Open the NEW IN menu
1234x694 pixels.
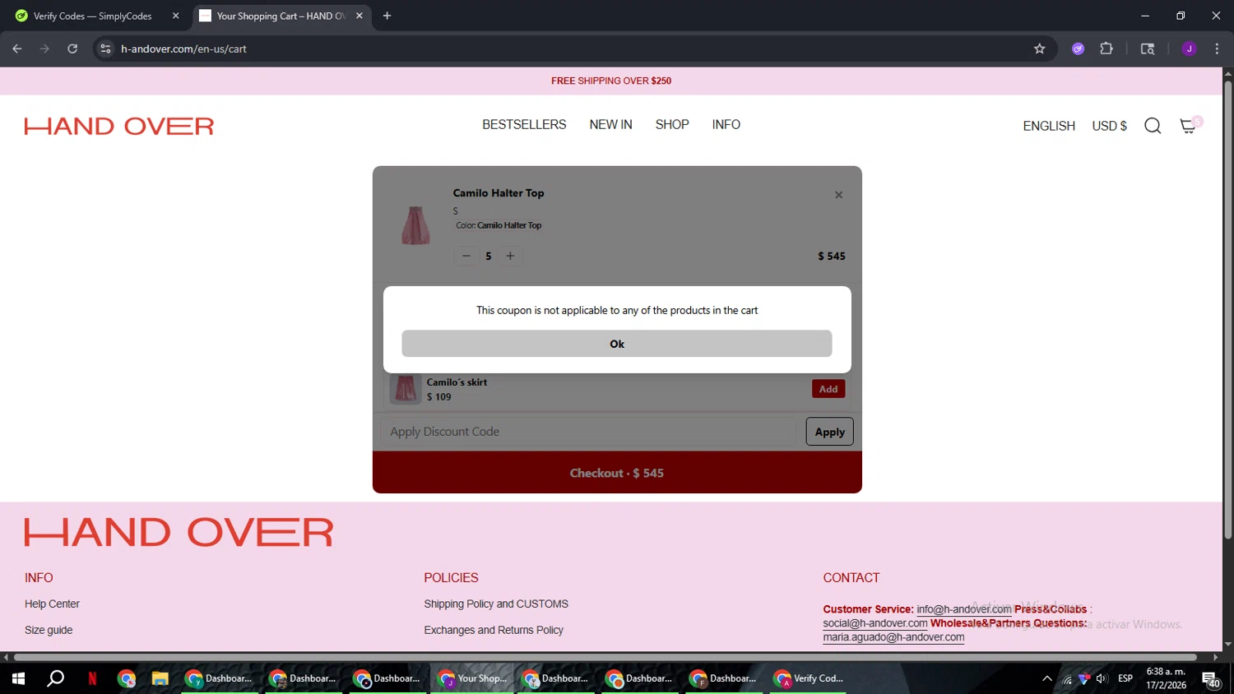click(610, 124)
